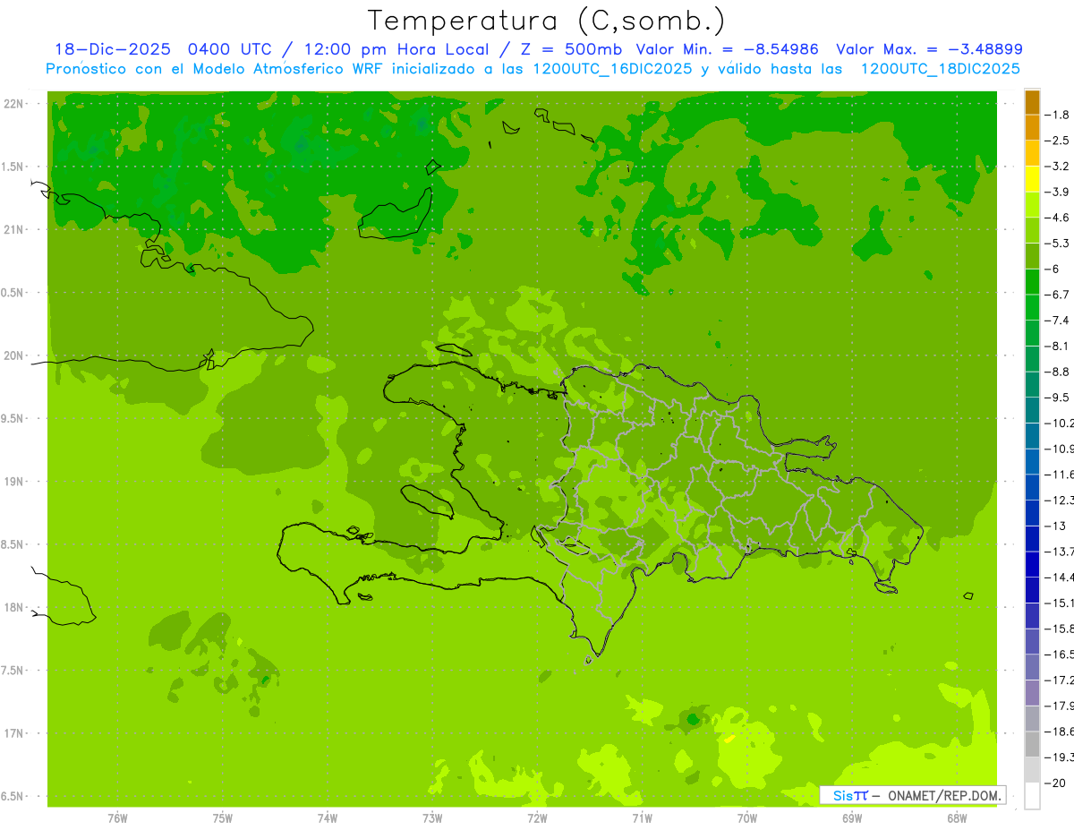Click the "-1.8" colorbar label
Screen dimensions: 1074x830
1059,115
